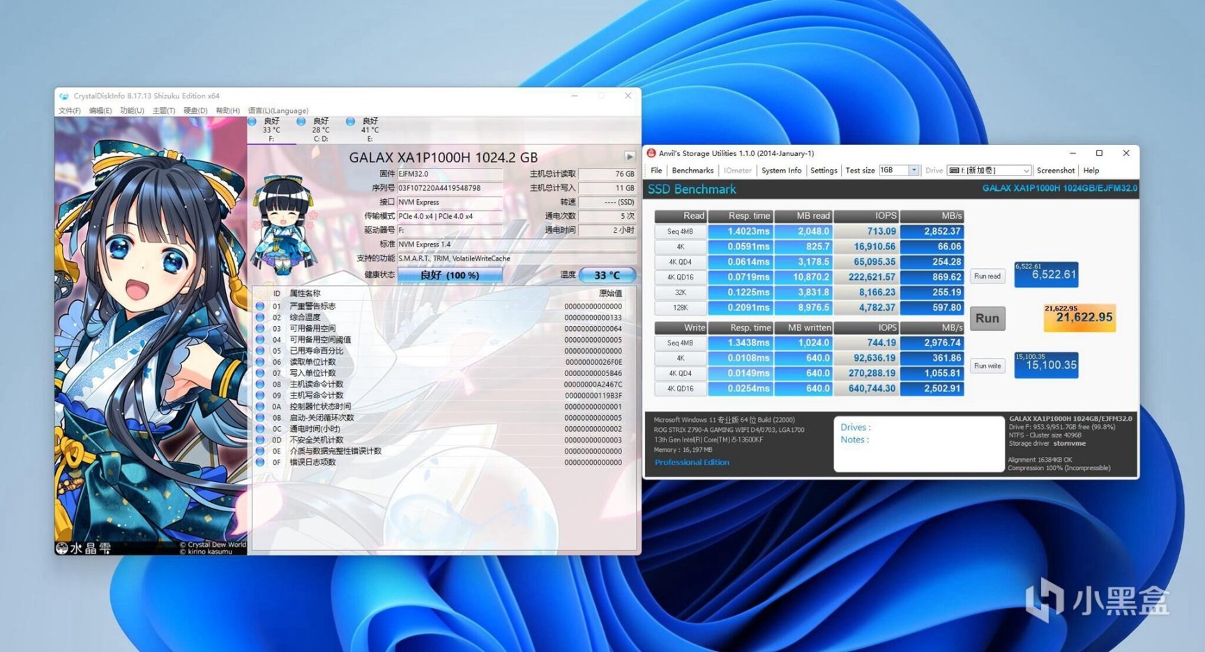Click status orb for attribute 08 主机读命令计数

pyautogui.click(x=260, y=385)
